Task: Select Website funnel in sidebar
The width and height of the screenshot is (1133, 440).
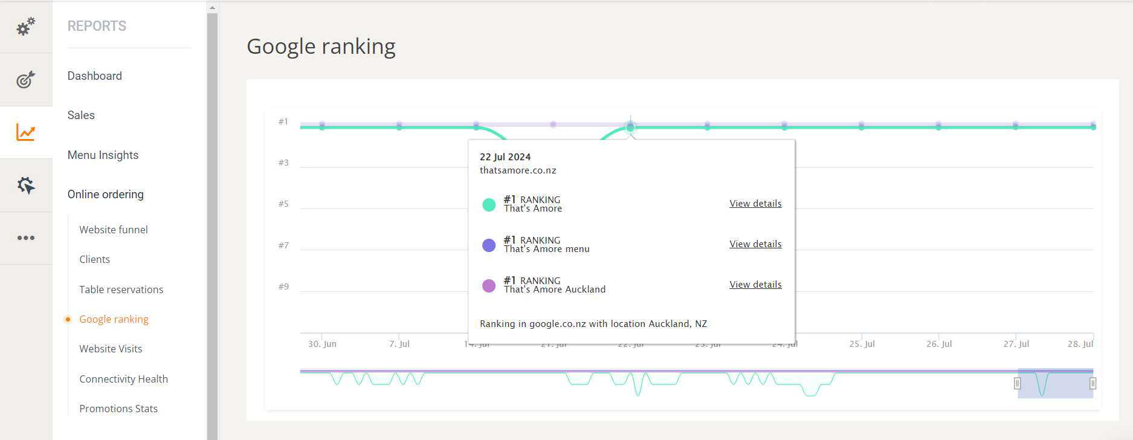Action: [x=113, y=230]
